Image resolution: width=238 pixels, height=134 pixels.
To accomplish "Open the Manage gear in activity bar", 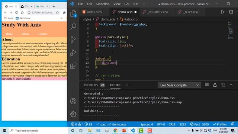I will pos(73,114).
